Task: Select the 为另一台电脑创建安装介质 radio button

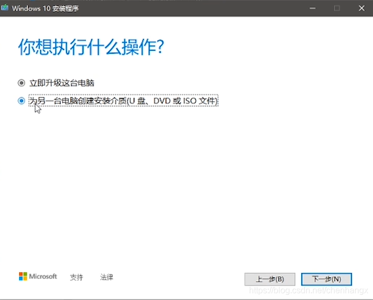Action: click(x=21, y=101)
